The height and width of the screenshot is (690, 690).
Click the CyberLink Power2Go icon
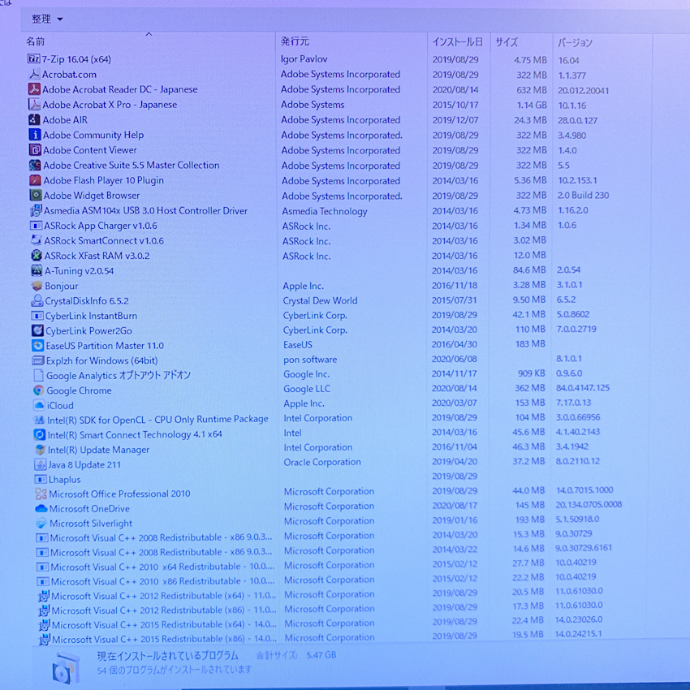point(38,330)
